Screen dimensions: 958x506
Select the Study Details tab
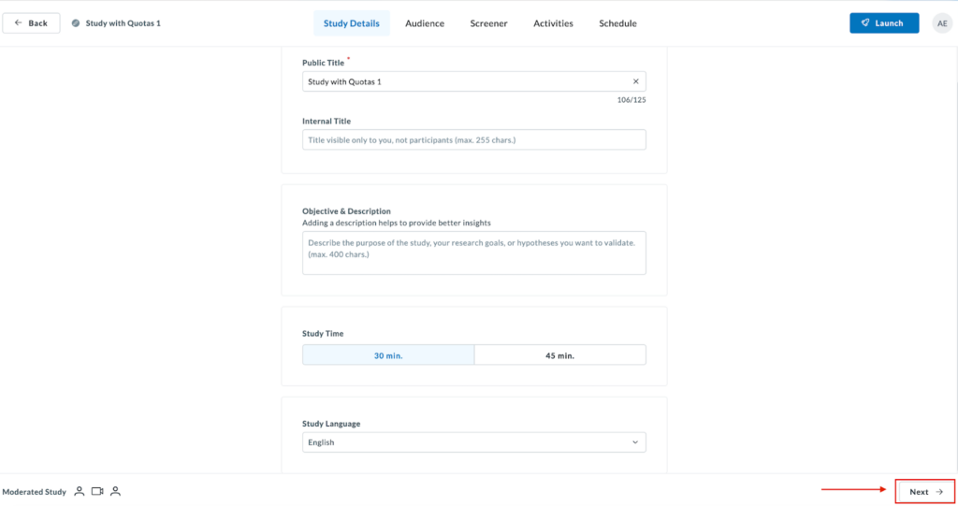click(x=352, y=23)
